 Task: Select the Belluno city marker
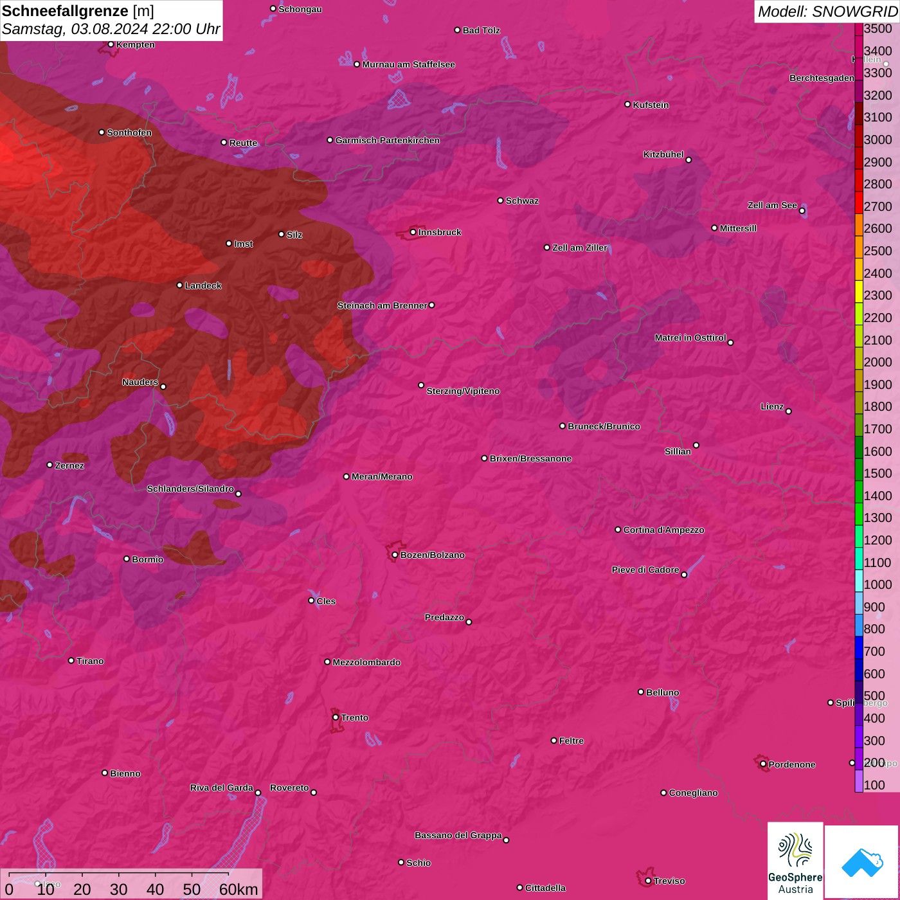pos(640,692)
